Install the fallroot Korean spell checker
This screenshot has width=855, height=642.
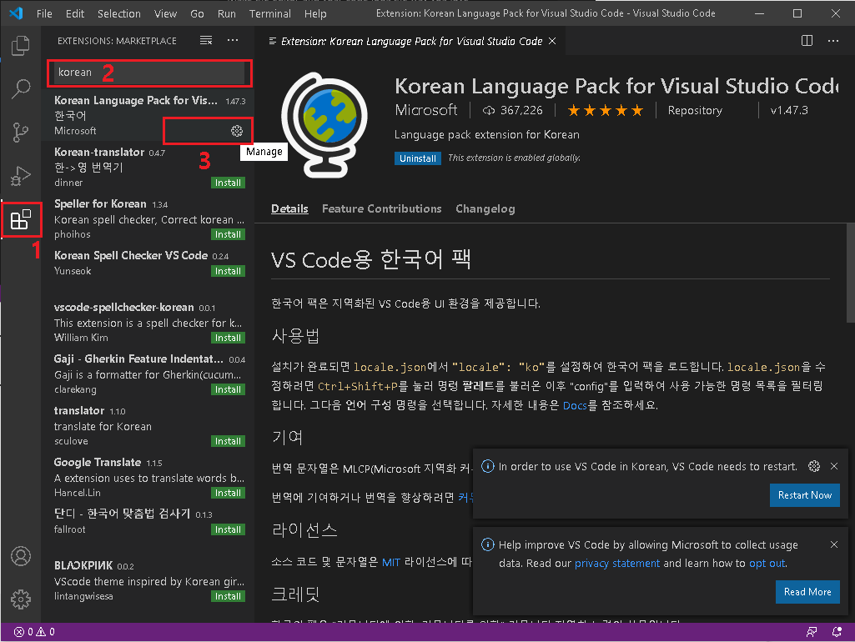point(228,529)
